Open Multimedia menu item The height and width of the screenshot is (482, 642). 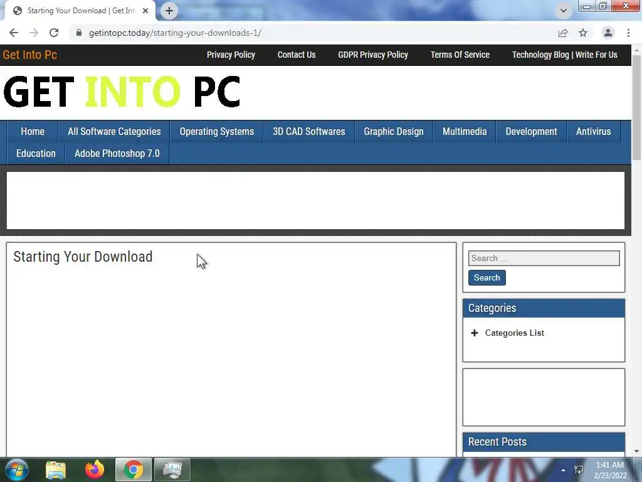tap(465, 132)
